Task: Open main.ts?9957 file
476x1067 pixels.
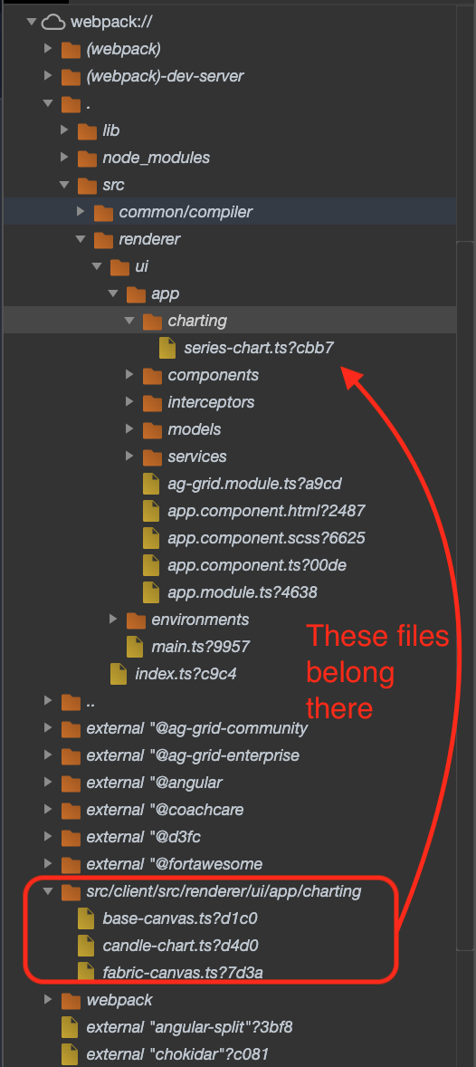Action: coord(200,647)
